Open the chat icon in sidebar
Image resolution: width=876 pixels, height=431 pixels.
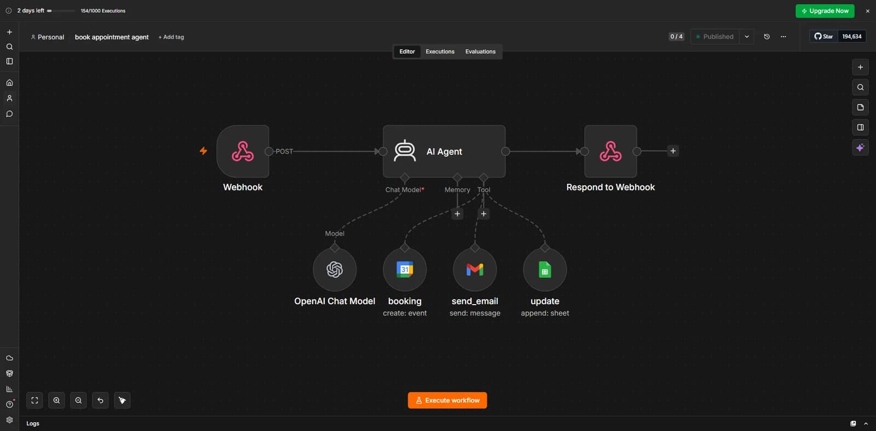9,114
